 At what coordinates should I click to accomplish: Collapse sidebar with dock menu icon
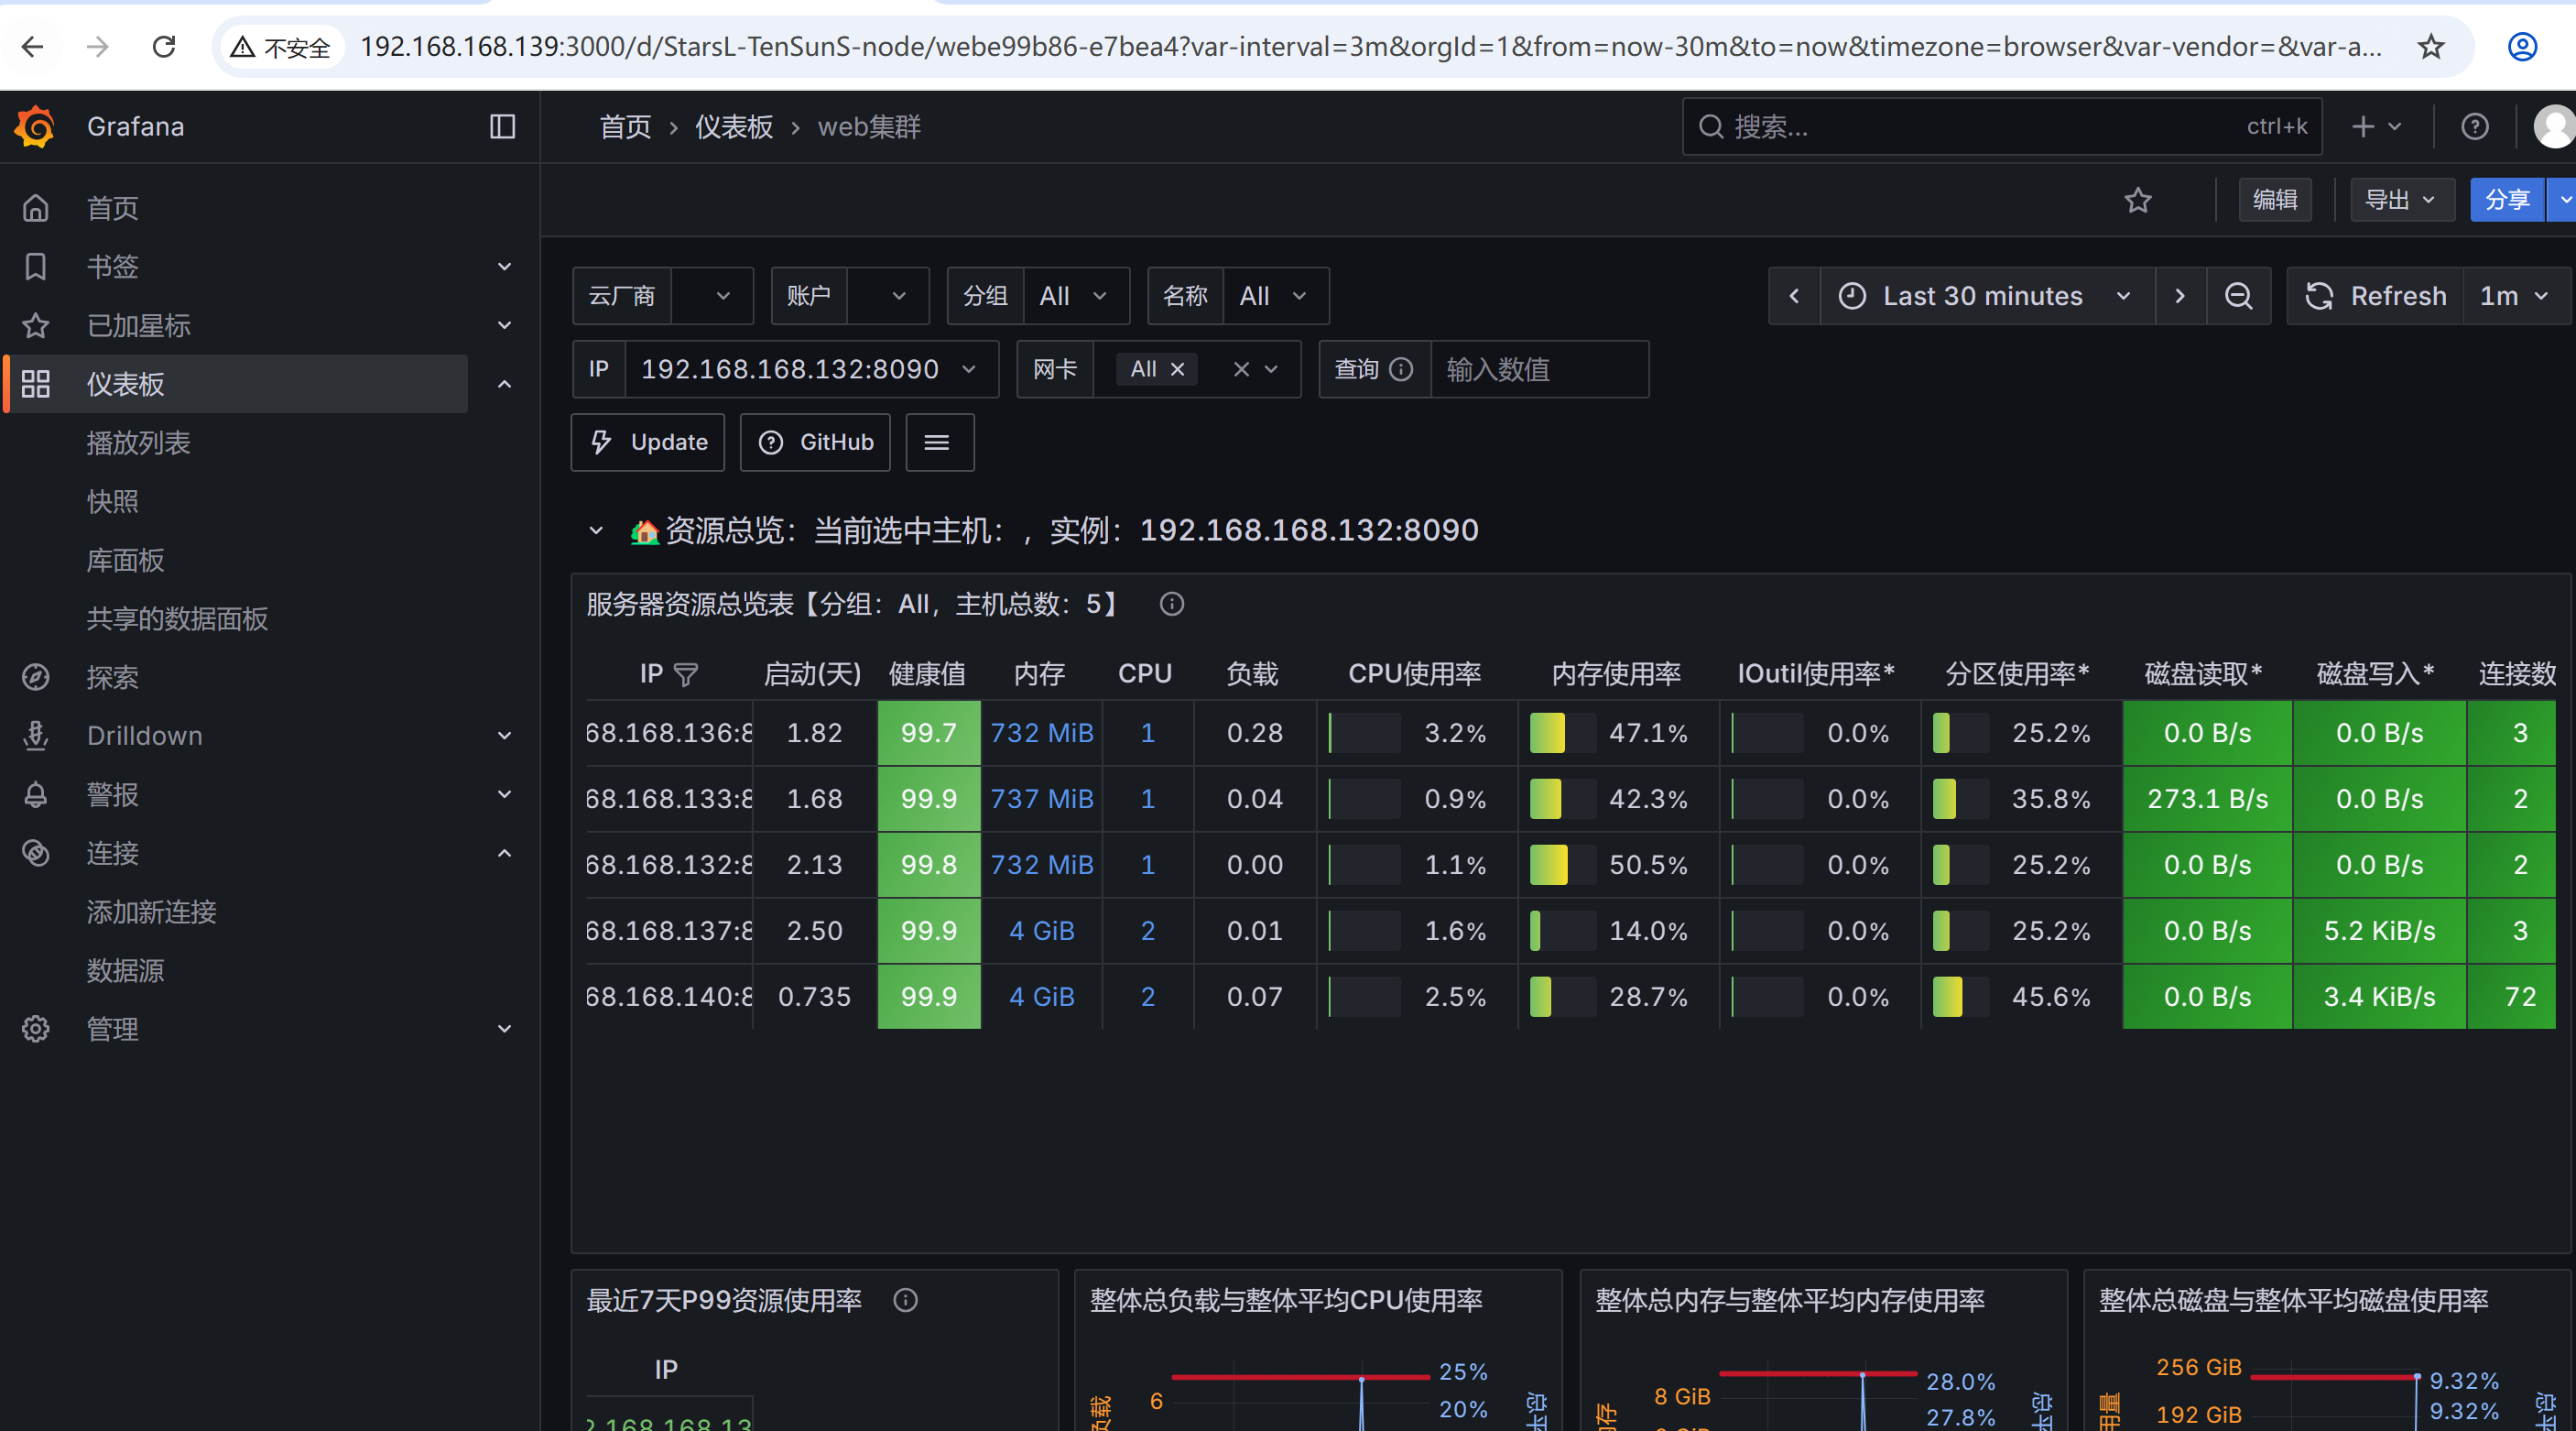tap(502, 127)
